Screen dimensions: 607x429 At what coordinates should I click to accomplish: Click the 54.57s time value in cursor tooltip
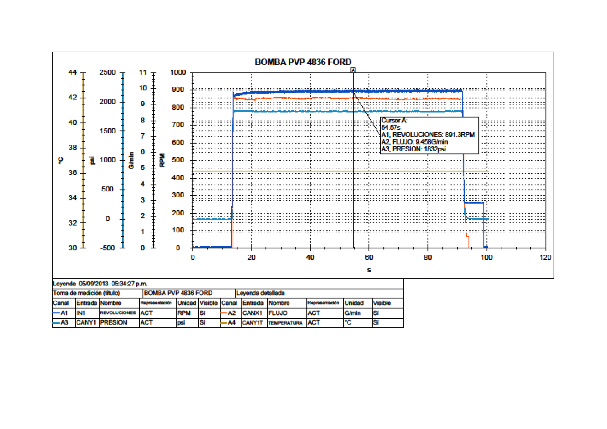[x=391, y=128]
